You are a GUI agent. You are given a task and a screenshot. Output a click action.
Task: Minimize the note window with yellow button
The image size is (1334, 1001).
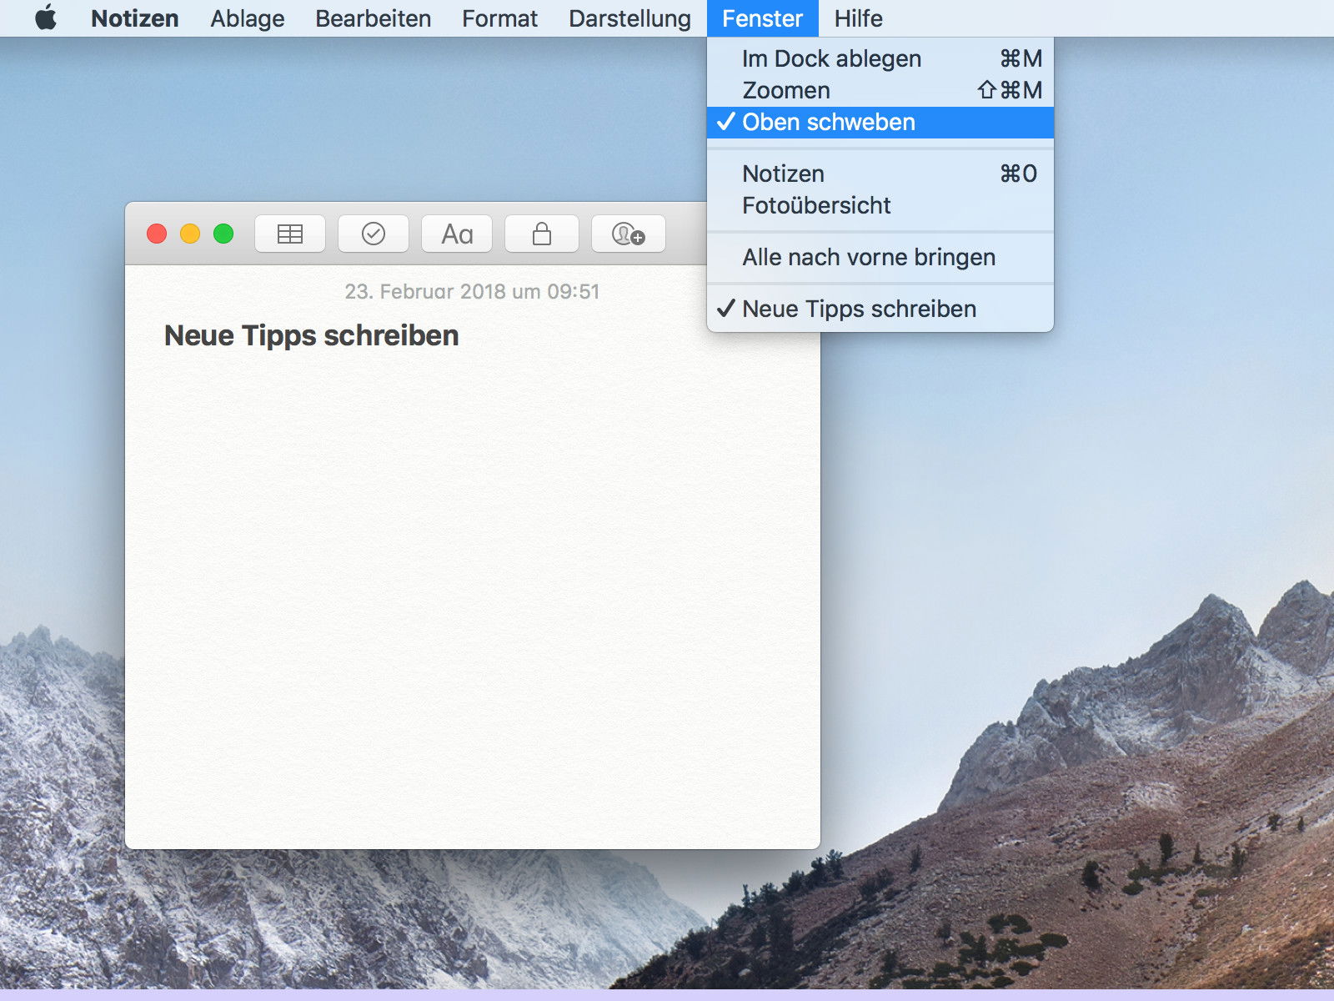click(x=190, y=234)
